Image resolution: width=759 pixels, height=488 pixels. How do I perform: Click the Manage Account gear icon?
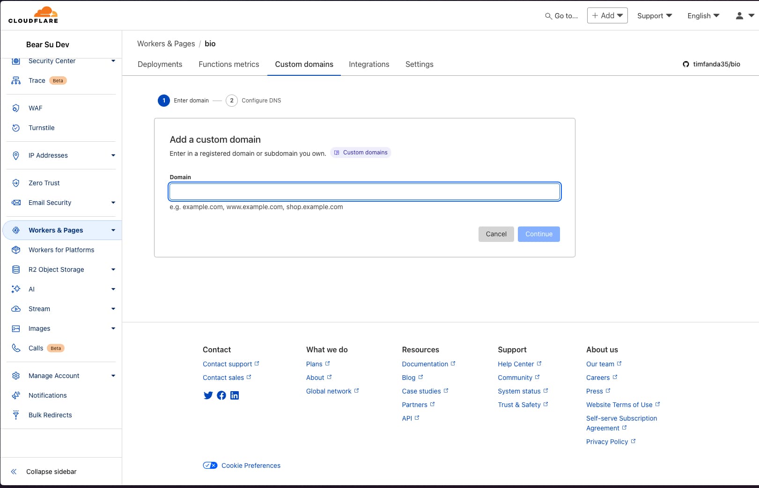pyautogui.click(x=16, y=376)
